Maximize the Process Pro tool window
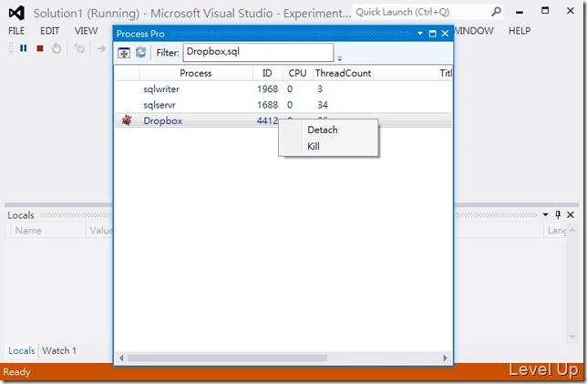The width and height of the screenshot is (587, 384). (x=432, y=34)
